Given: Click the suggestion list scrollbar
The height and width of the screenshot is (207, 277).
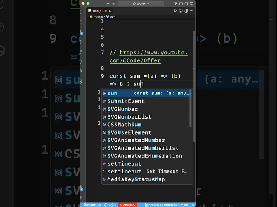Looking at the screenshot, I should click(190, 108).
